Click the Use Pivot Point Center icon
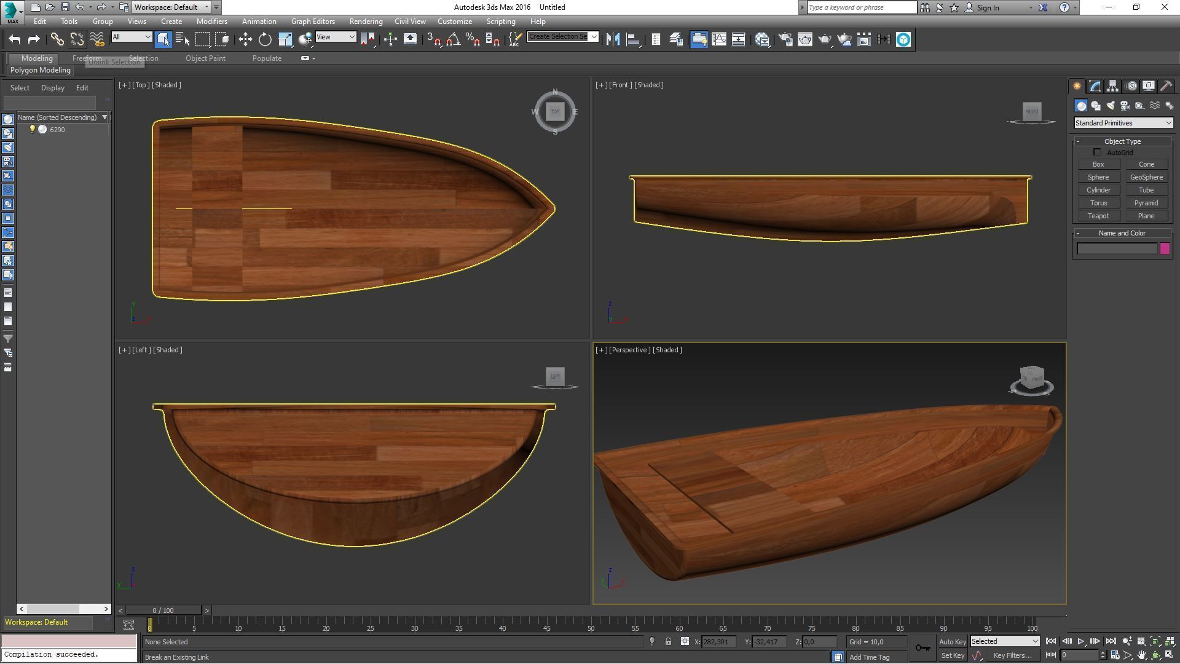This screenshot has height=664, width=1180. 368,39
